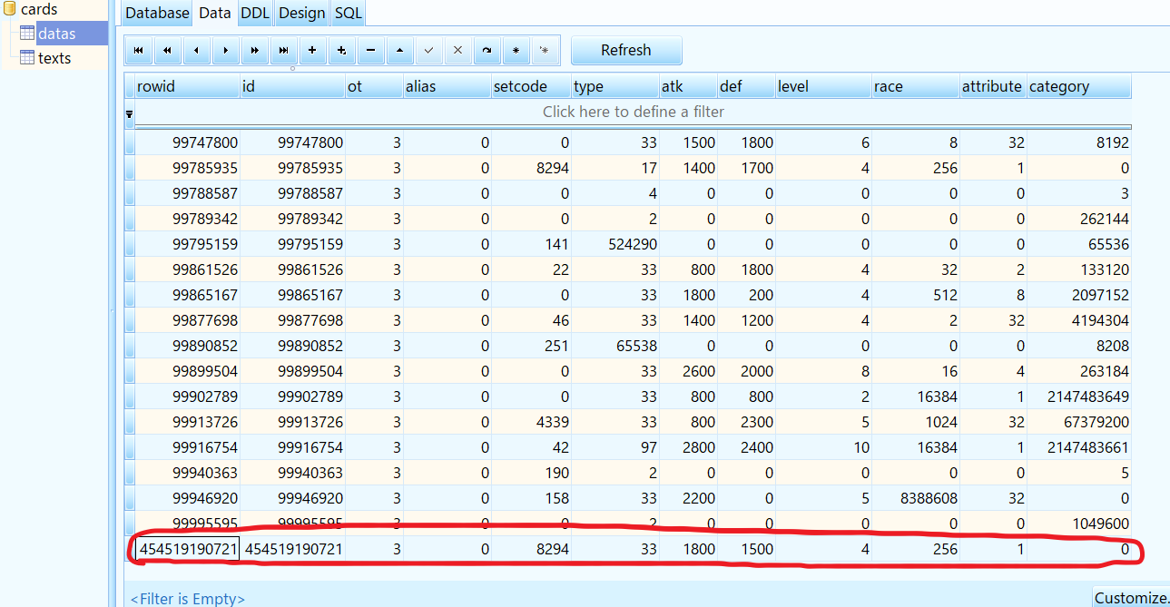Click category value 1049600

pyautogui.click(x=1079, y=524)
